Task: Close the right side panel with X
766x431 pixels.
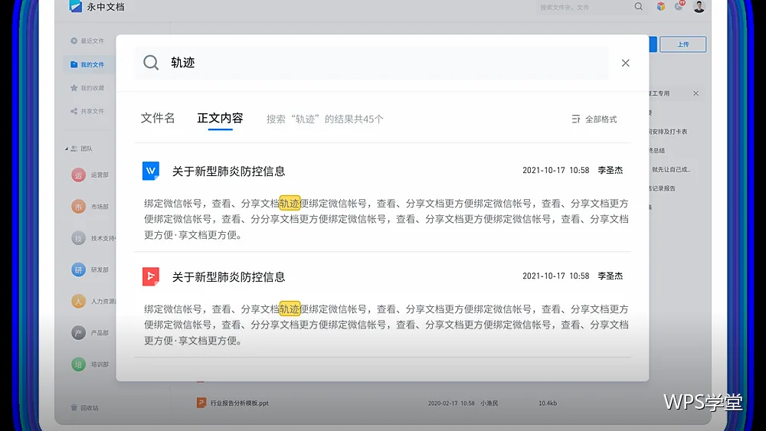Action: (696, 93)
